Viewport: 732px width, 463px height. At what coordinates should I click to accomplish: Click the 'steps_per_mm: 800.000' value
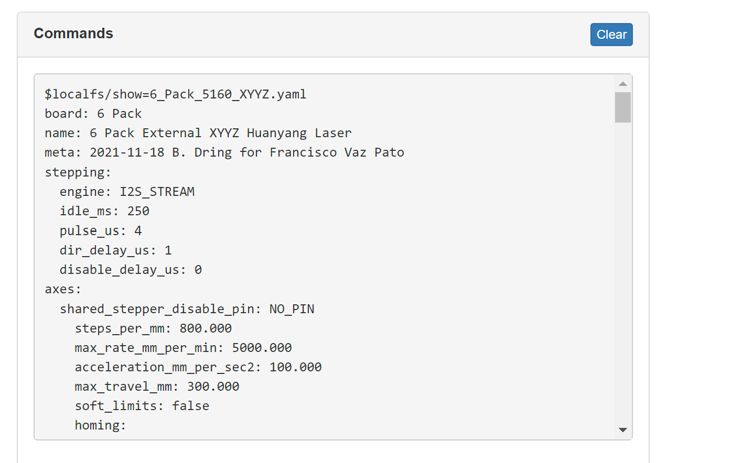[x=153, y=328]
